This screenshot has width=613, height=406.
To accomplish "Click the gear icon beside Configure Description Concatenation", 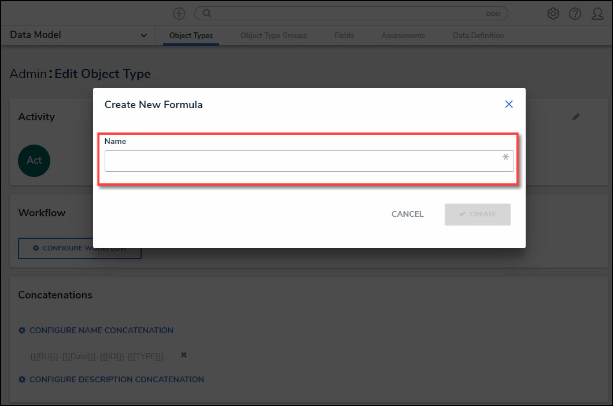I will coord(22,379).
